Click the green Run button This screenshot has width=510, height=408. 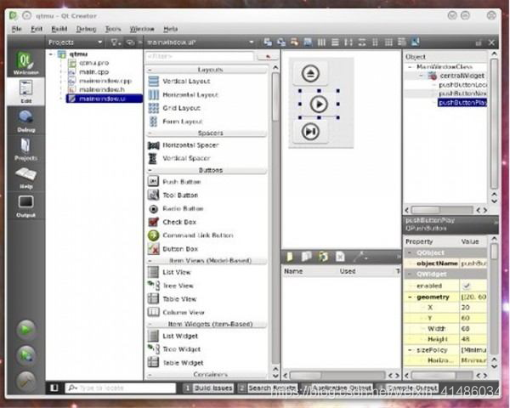pos(26,330)
